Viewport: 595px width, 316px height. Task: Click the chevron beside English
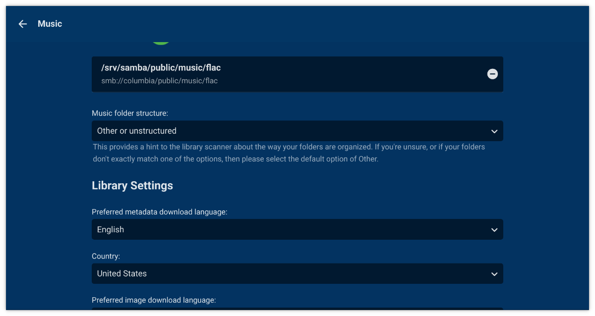coord(494,230)
